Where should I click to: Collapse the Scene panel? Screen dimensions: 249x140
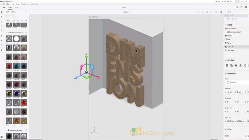point(226,25)
